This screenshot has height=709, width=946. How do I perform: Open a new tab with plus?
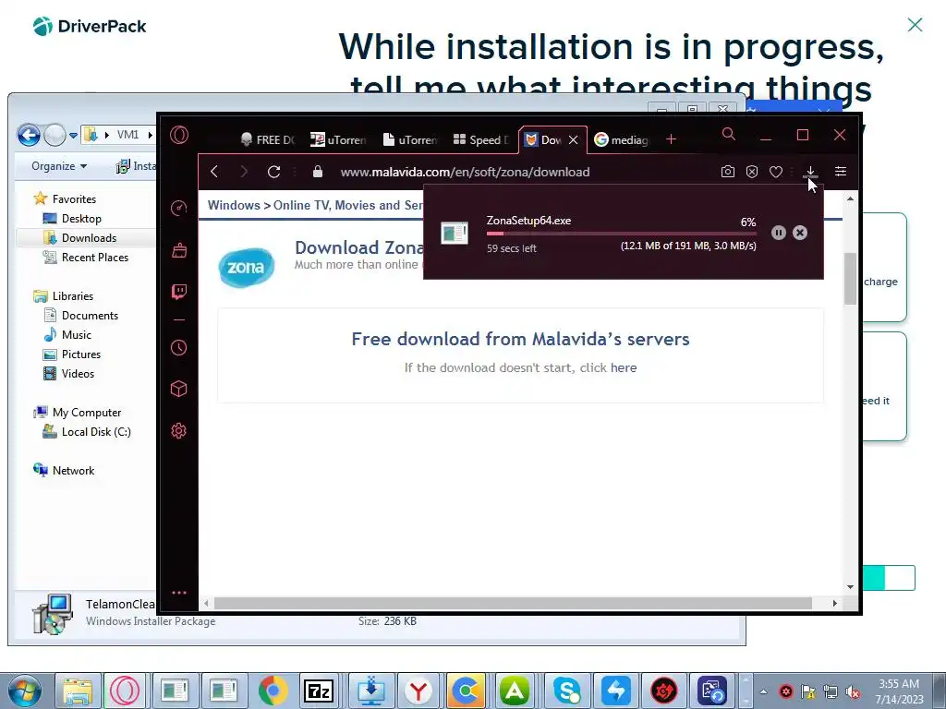[671, 139]
